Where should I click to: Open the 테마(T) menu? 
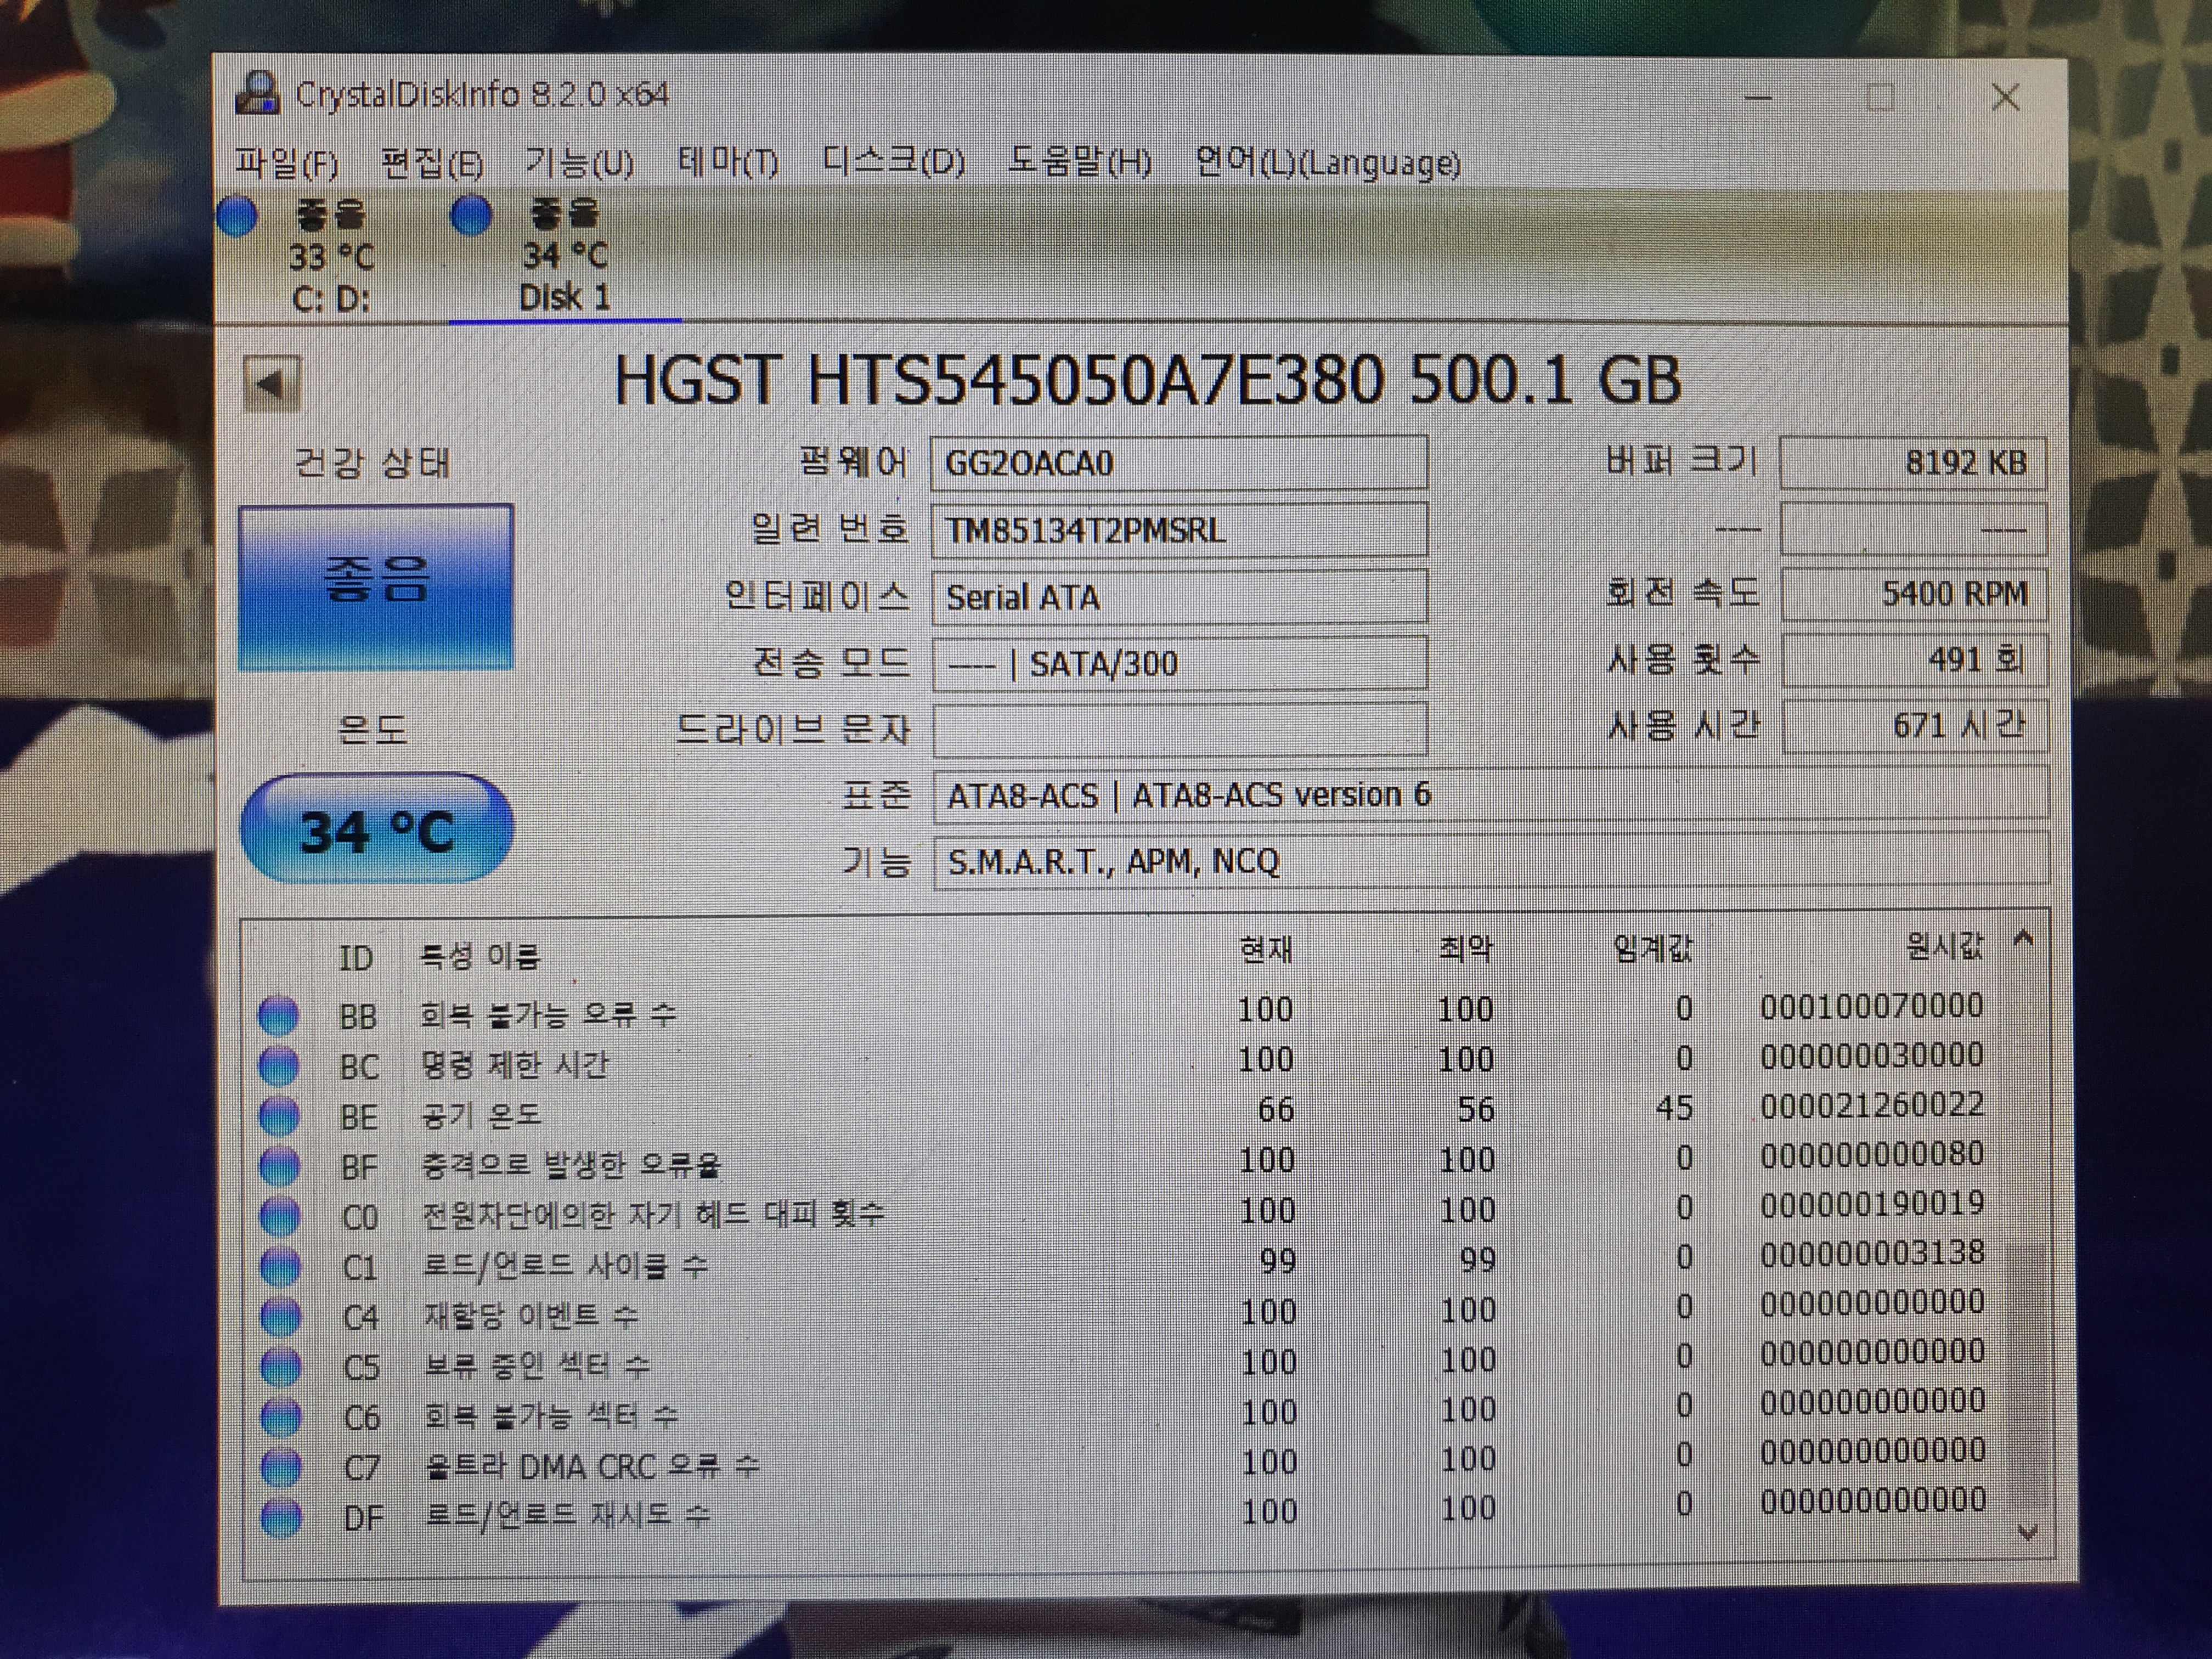point(727,161)
